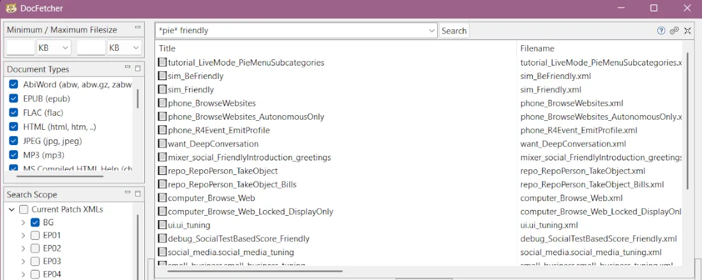Check the EP02 search scope

35,248
